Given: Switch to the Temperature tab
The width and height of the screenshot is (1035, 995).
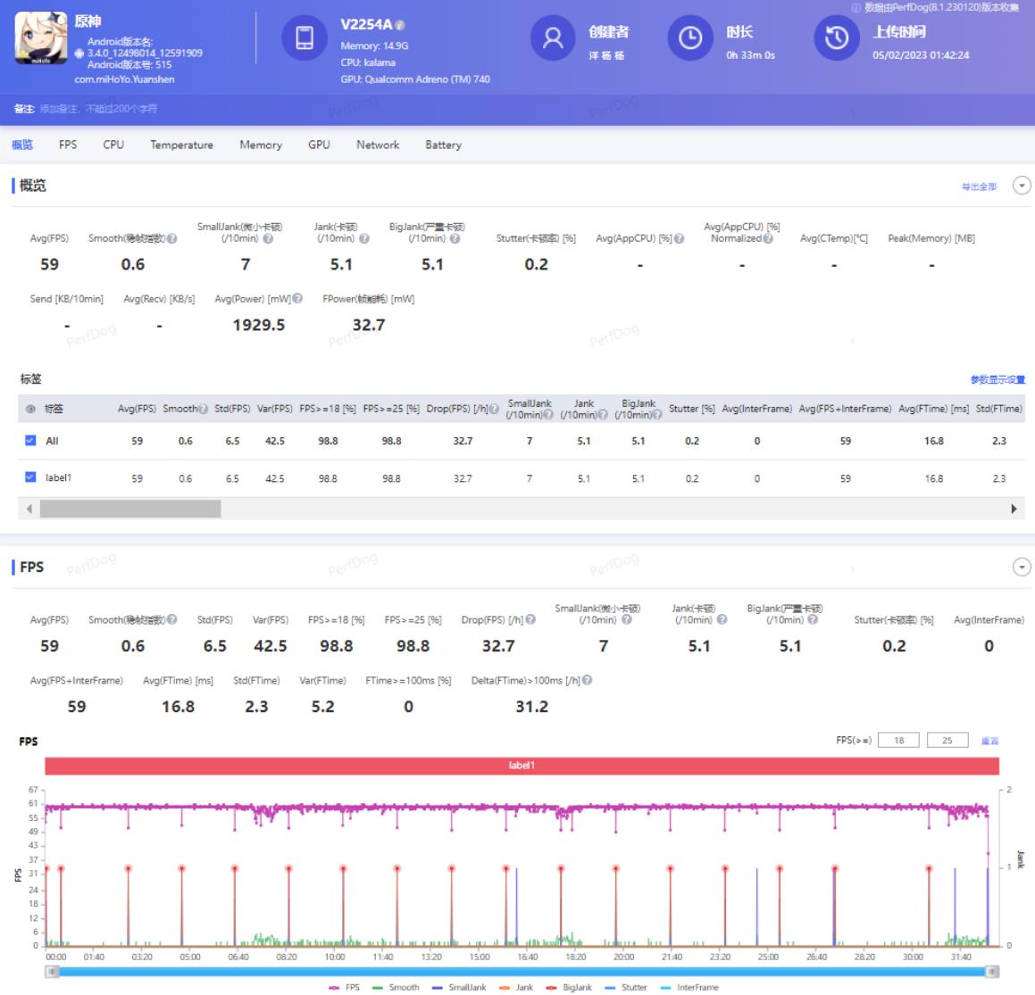Looking at the screenshot, I should click(x=181, y=145).
